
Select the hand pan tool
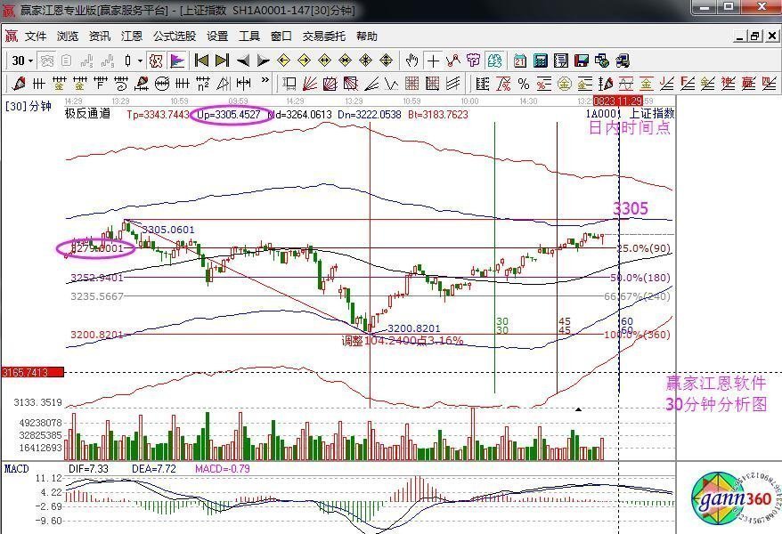click(412, 61)
